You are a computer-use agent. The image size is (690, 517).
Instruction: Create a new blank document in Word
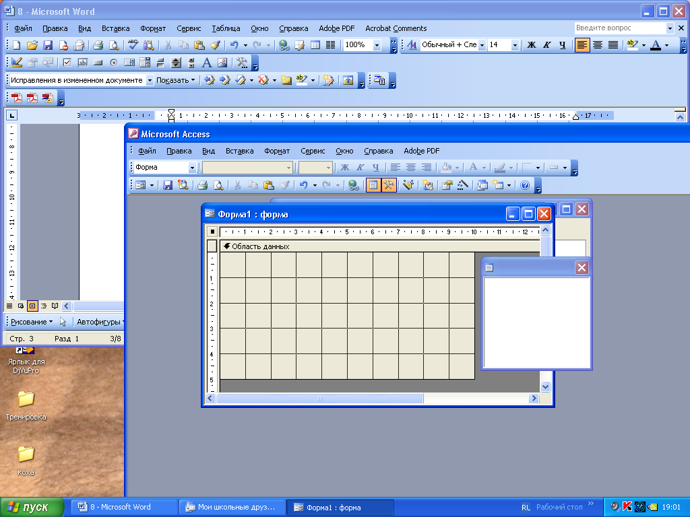[x=16, y=45]
